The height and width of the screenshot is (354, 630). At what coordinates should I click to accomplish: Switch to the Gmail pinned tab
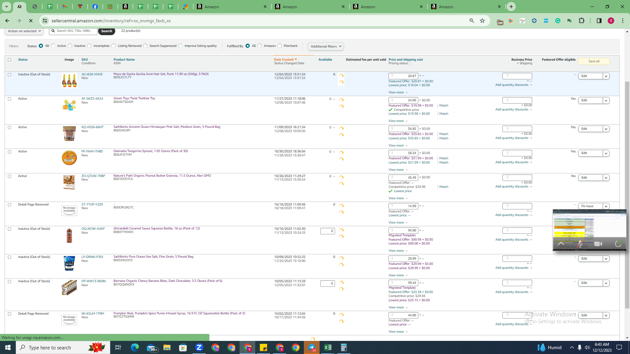coord(65,7)
